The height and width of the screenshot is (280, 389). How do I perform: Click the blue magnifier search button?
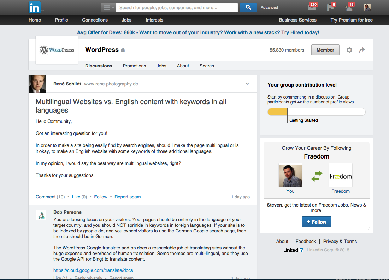pyautogui.click(x=248, y=7)
